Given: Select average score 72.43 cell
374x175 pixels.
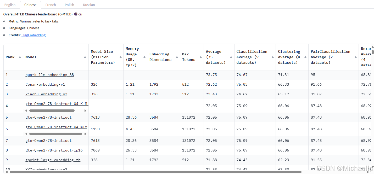Looking at the screenshot, I should tap(219, 94).
